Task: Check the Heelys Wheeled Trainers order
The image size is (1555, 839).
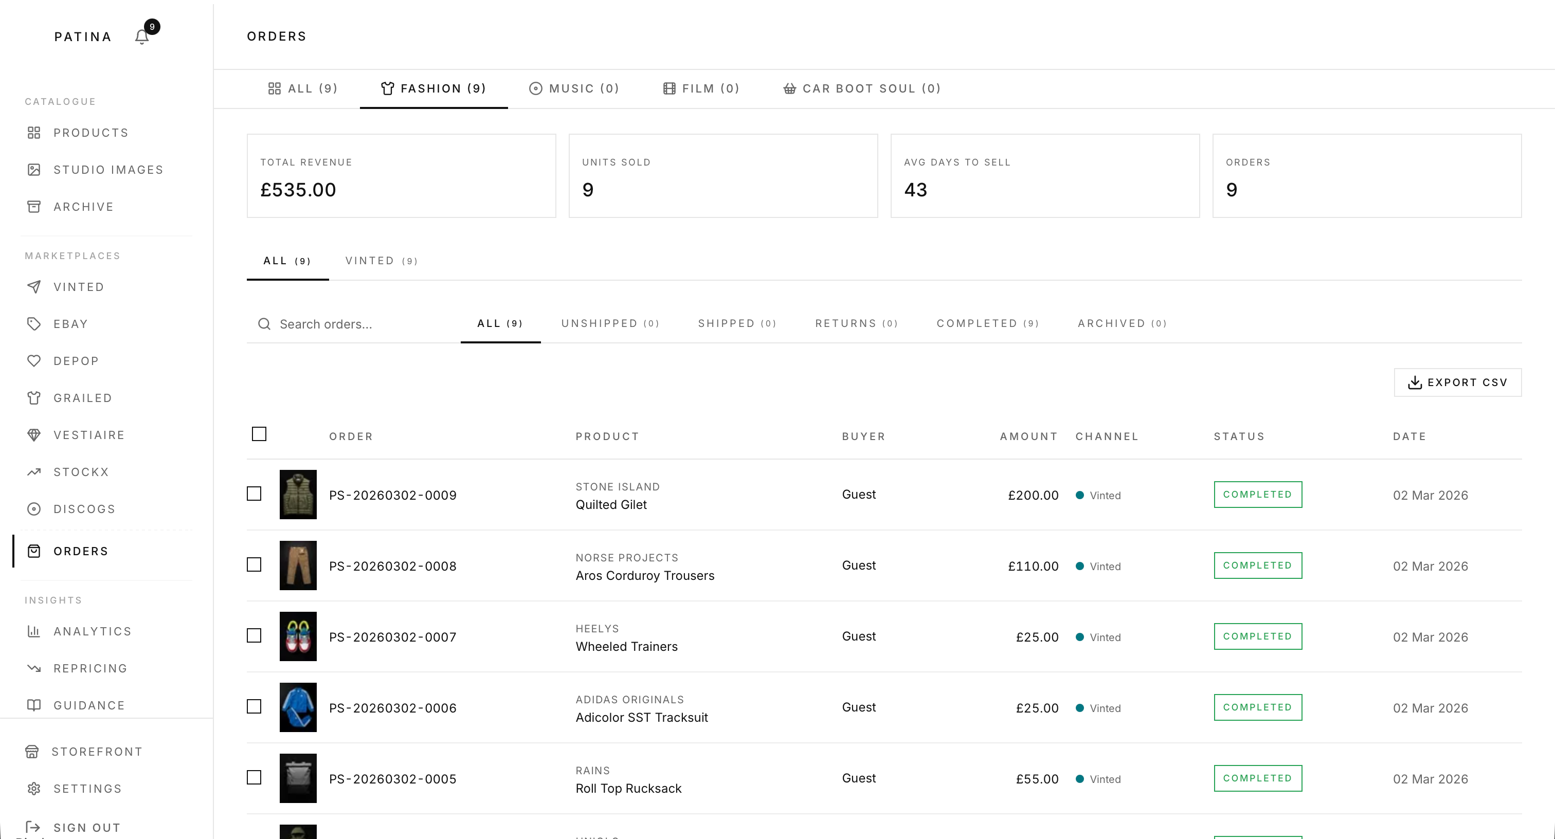Action: 254,635
